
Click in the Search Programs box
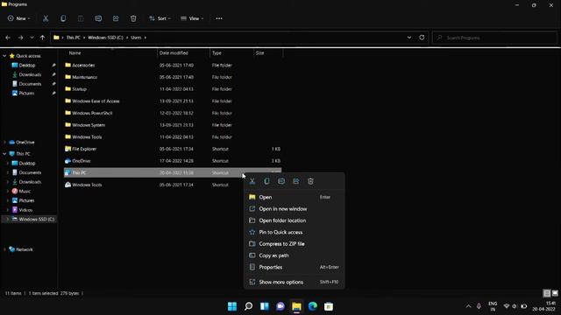(x=494, y=38)
